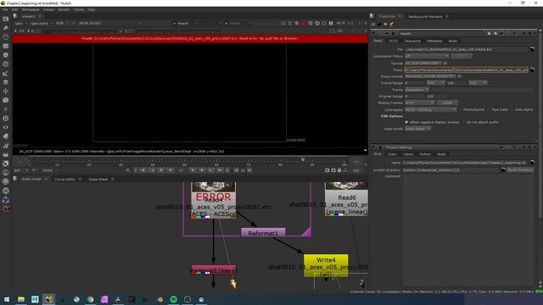Click the orange playhead on the timeline

pyautogui.click(x=303, y=159)
